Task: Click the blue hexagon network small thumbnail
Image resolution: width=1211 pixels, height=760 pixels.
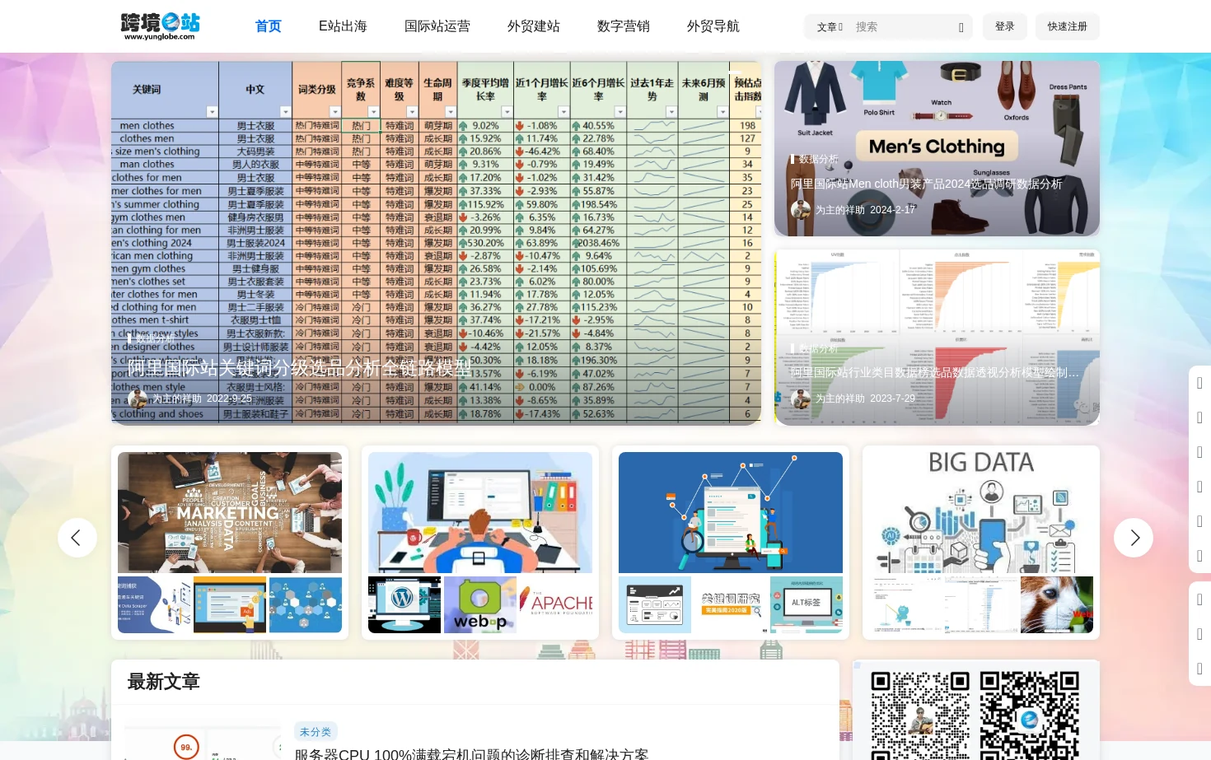Action: (306, 604)
